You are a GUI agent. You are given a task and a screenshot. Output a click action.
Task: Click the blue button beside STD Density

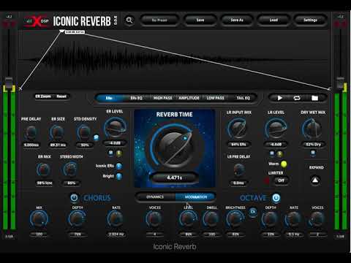[97, 137]
